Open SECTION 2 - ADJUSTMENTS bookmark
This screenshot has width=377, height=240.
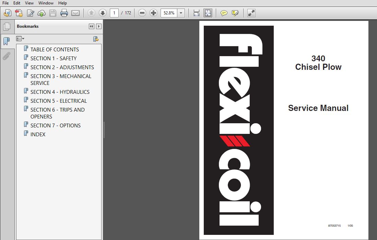tap(62, 67)
